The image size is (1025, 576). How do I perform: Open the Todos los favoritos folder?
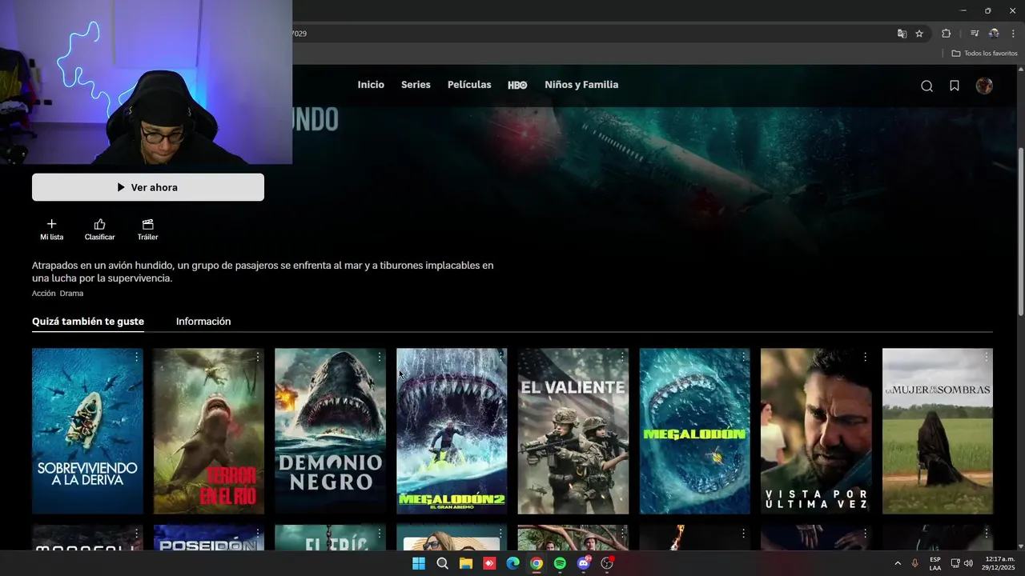pyautogui.click(x=984, y=54)
